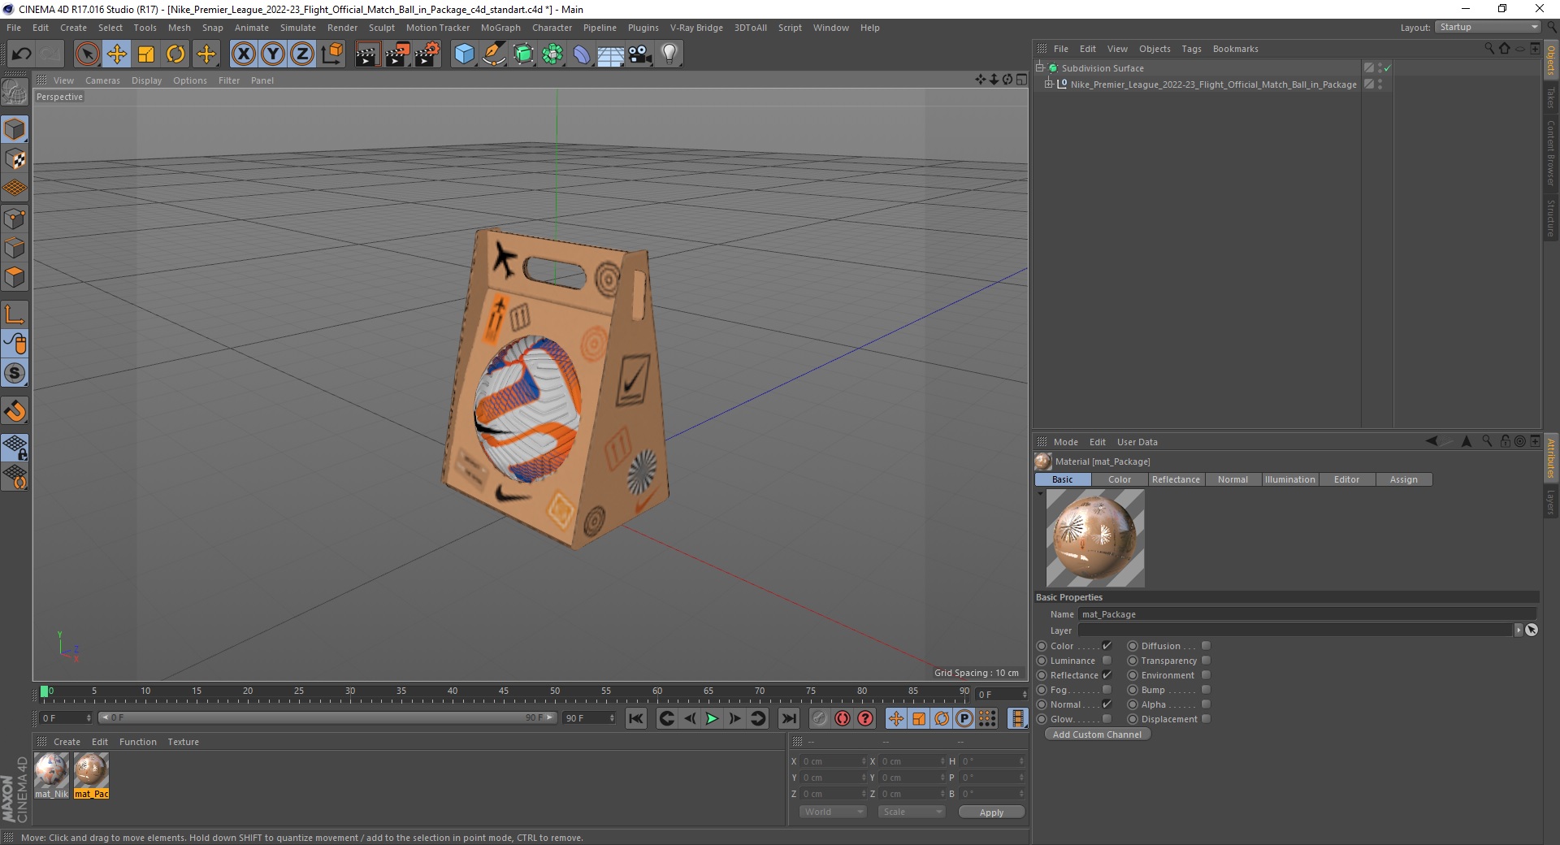Select the Scale tool

coord(146,54)
